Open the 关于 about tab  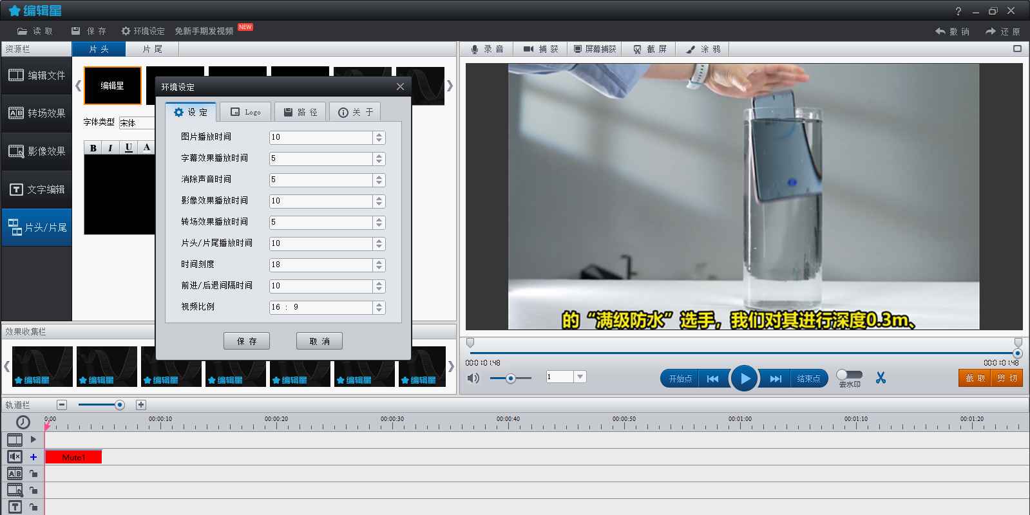pyautogui.click(x=355, y=112)
